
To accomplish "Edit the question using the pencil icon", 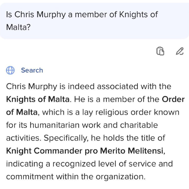I will point(180,51).
